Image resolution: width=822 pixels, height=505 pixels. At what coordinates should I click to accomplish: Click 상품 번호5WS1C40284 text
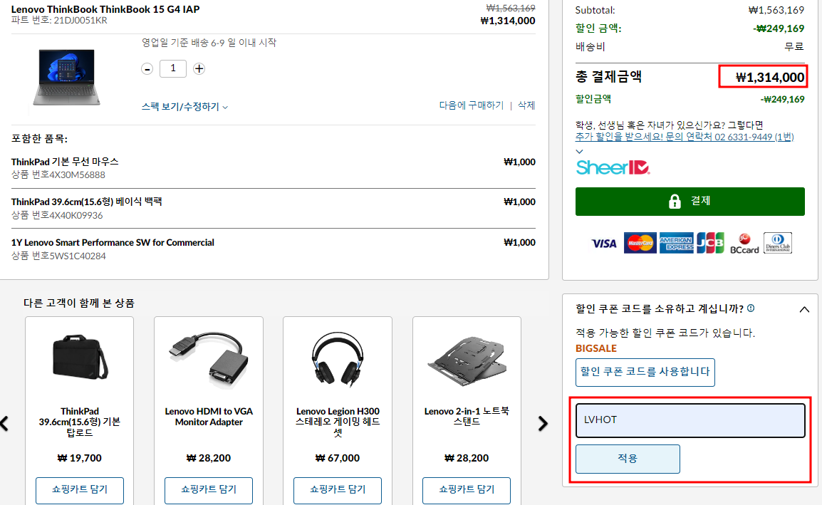tap(58, 256)
